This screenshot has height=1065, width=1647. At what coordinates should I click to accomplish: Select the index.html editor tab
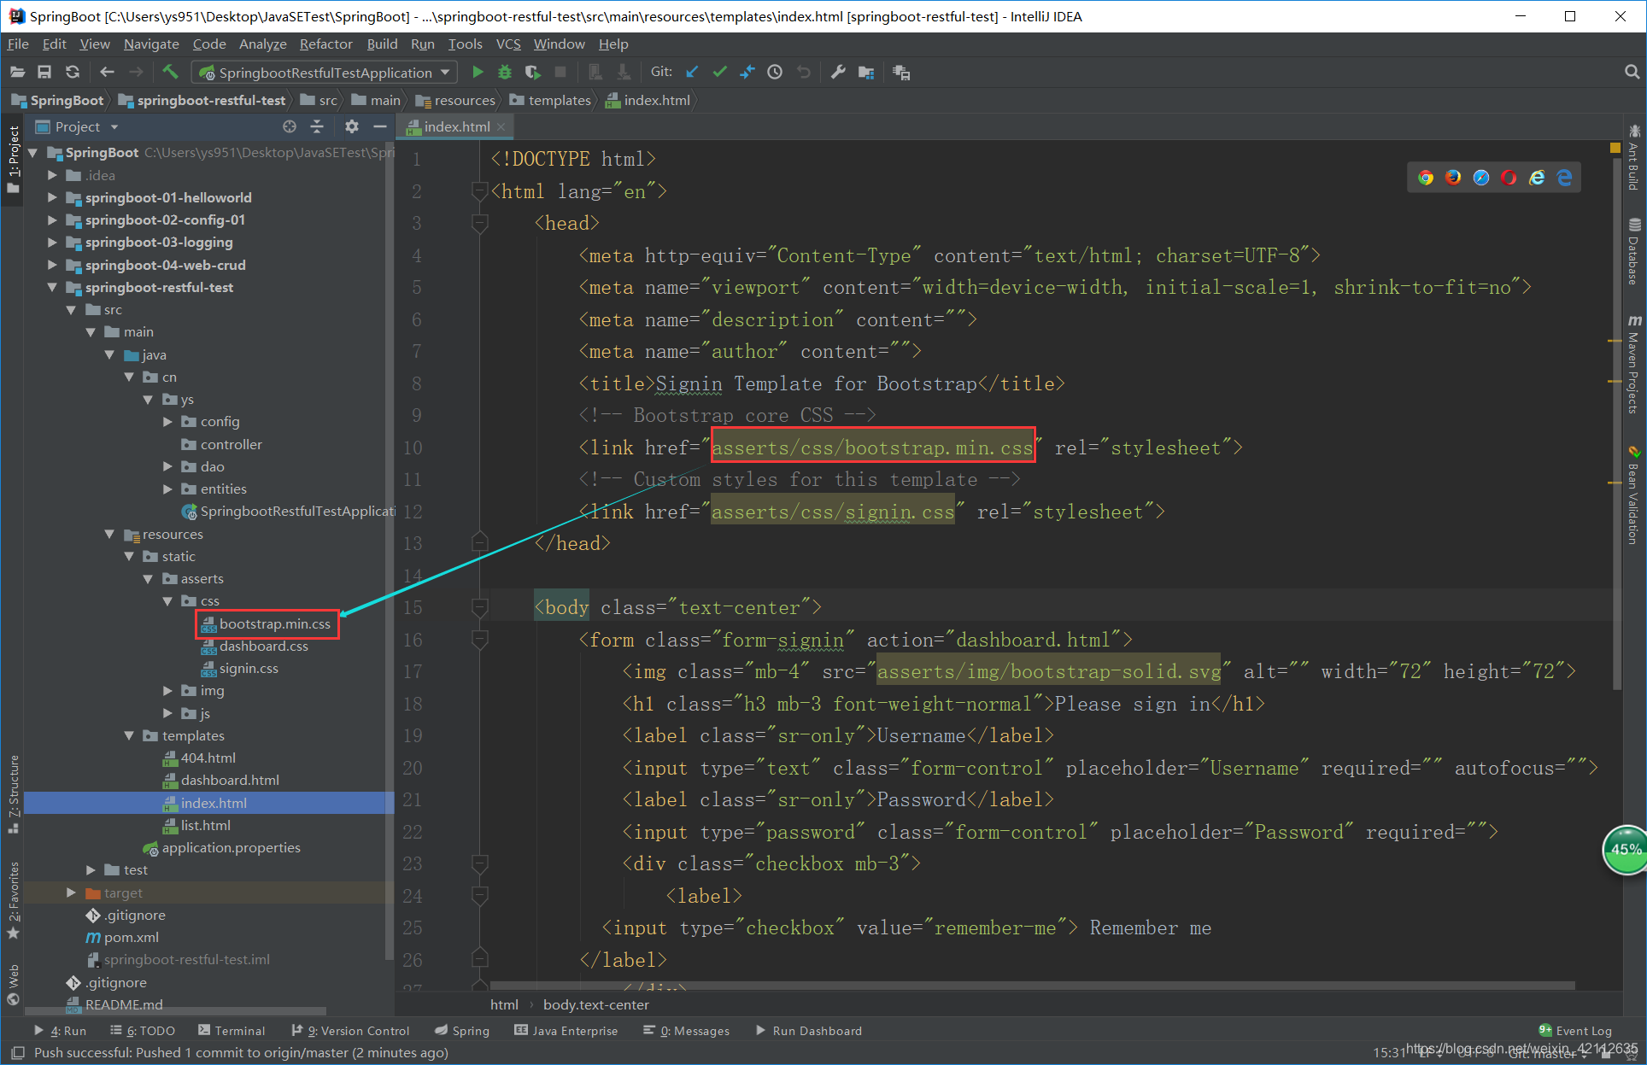click(x=457, y=126)
